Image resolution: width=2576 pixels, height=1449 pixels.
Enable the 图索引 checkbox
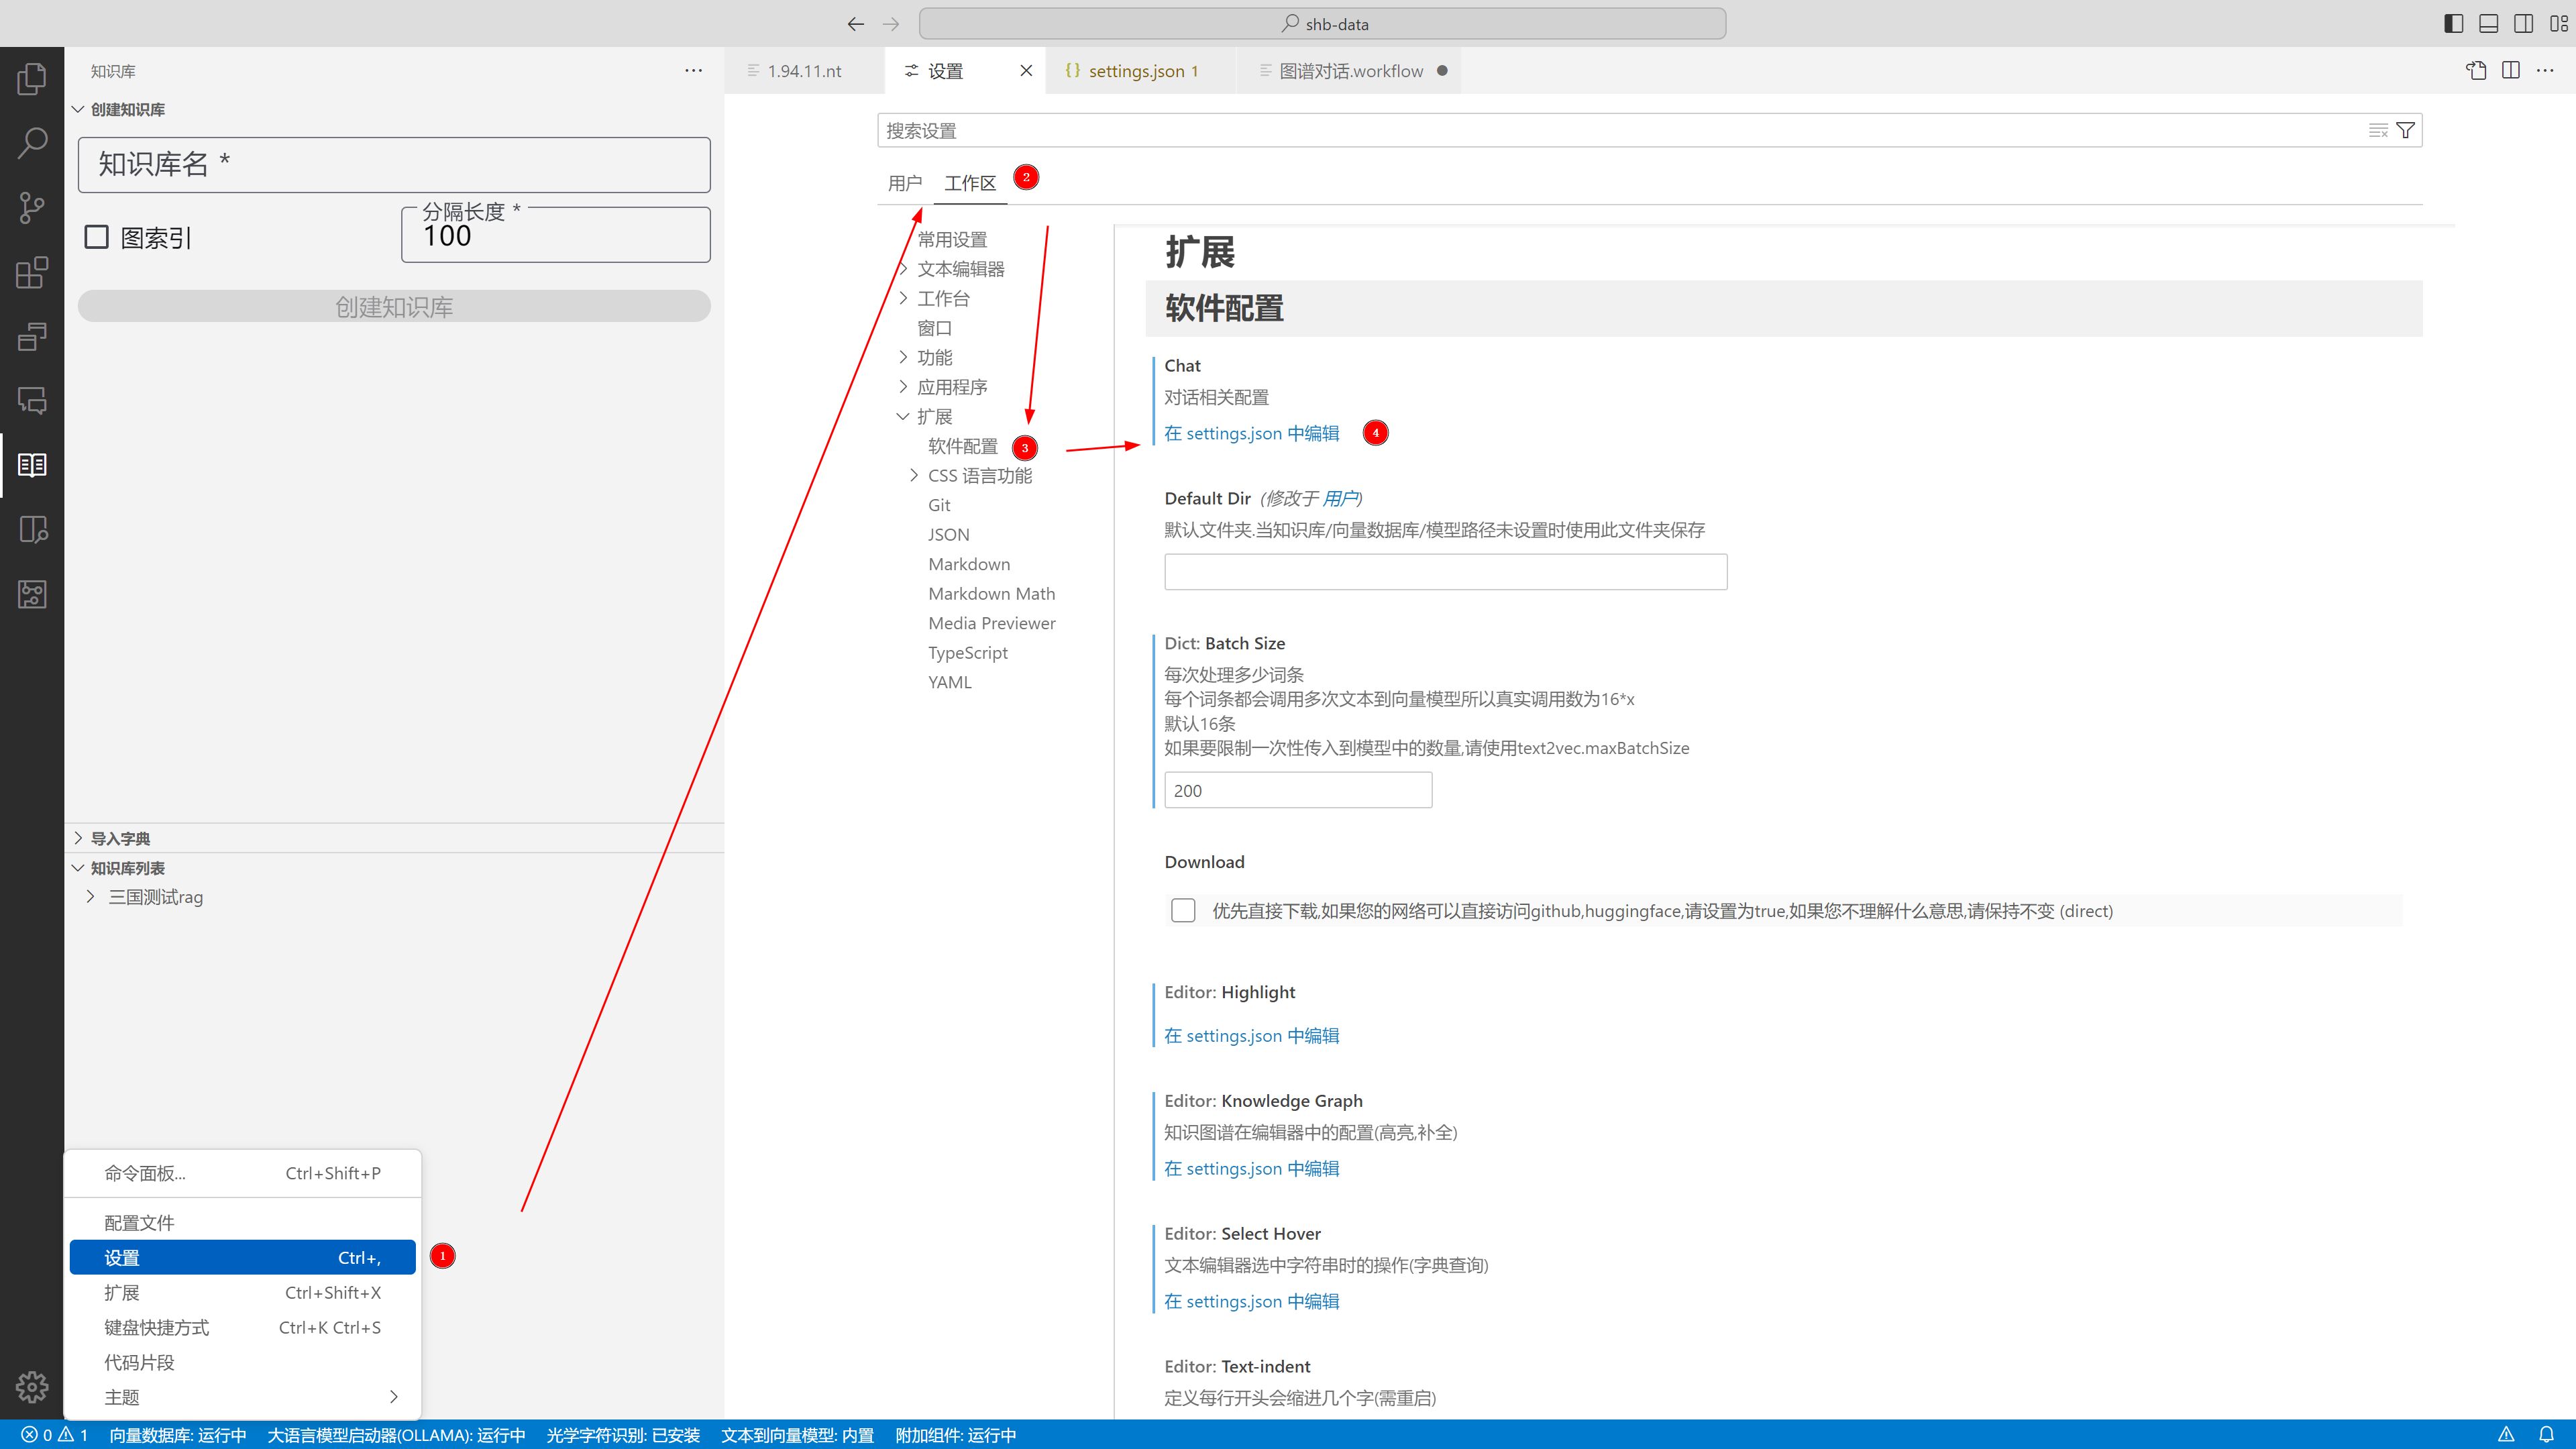tap(97, 237)
